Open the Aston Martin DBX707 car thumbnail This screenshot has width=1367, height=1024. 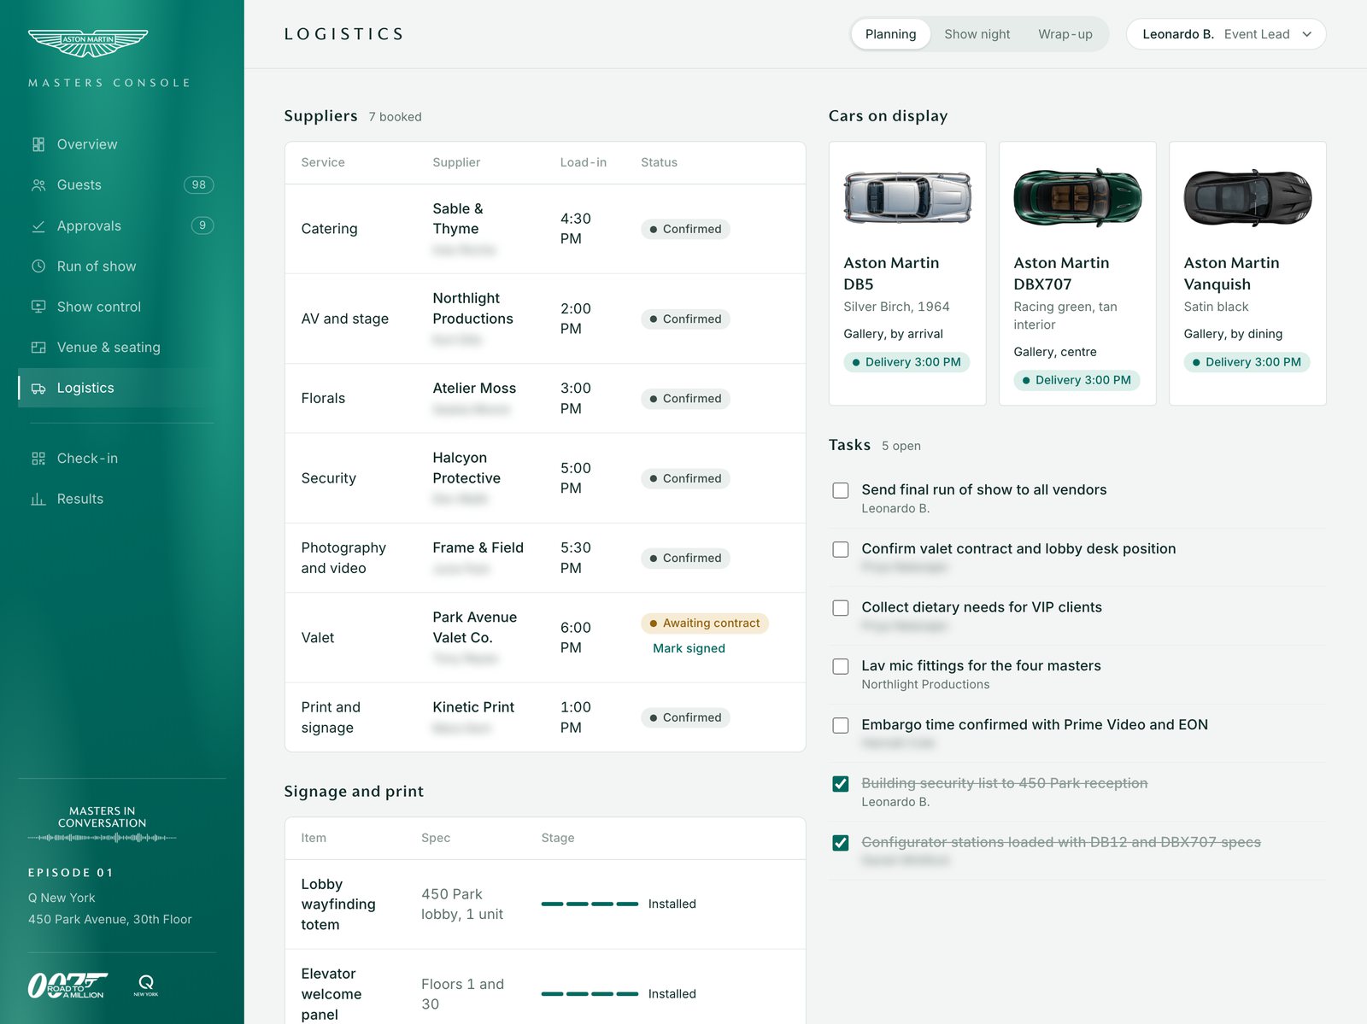(1077, 197)
